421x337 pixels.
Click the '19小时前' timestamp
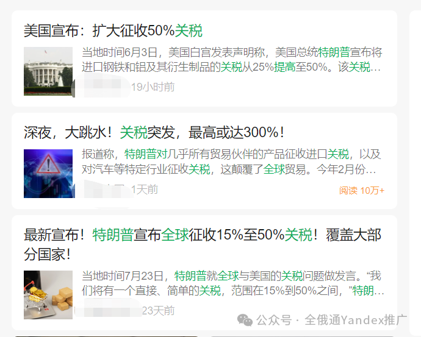[153, 87]
